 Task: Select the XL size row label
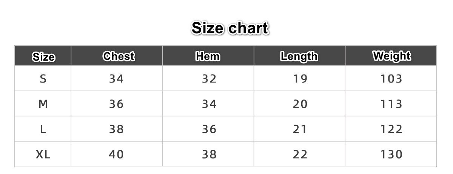point(43,154)
